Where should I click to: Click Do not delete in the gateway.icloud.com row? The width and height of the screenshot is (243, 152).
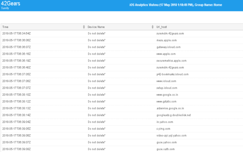pyautogui.click(x=96, y=47)
